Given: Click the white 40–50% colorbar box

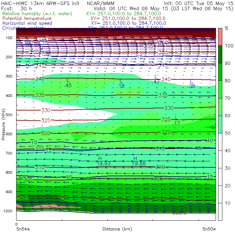Looking at the screenshot, I should pos(220,142).
